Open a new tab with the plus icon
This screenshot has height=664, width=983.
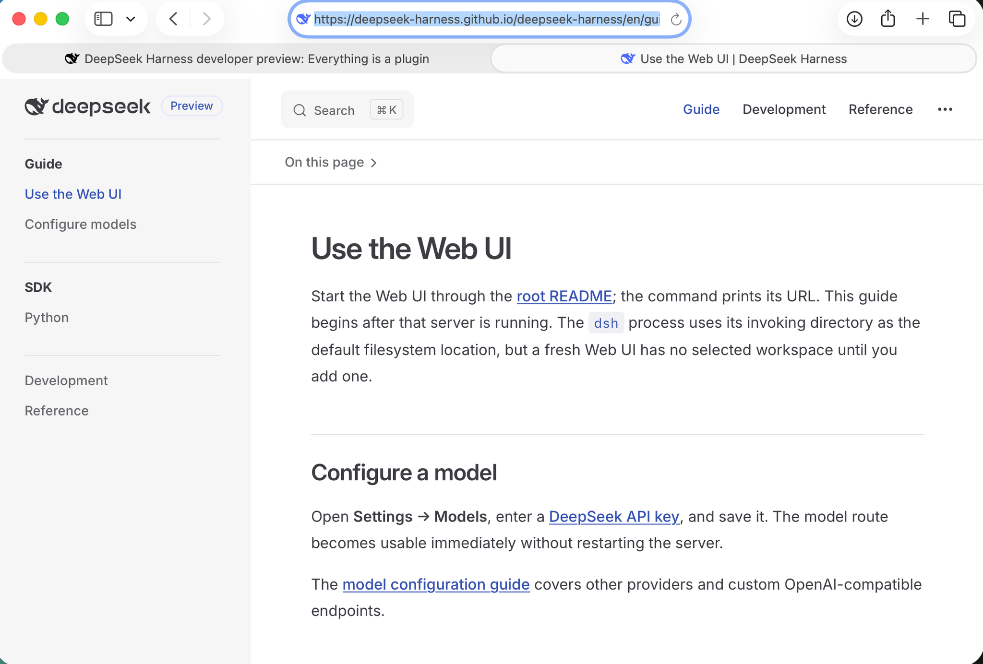[x=923, y=19]
